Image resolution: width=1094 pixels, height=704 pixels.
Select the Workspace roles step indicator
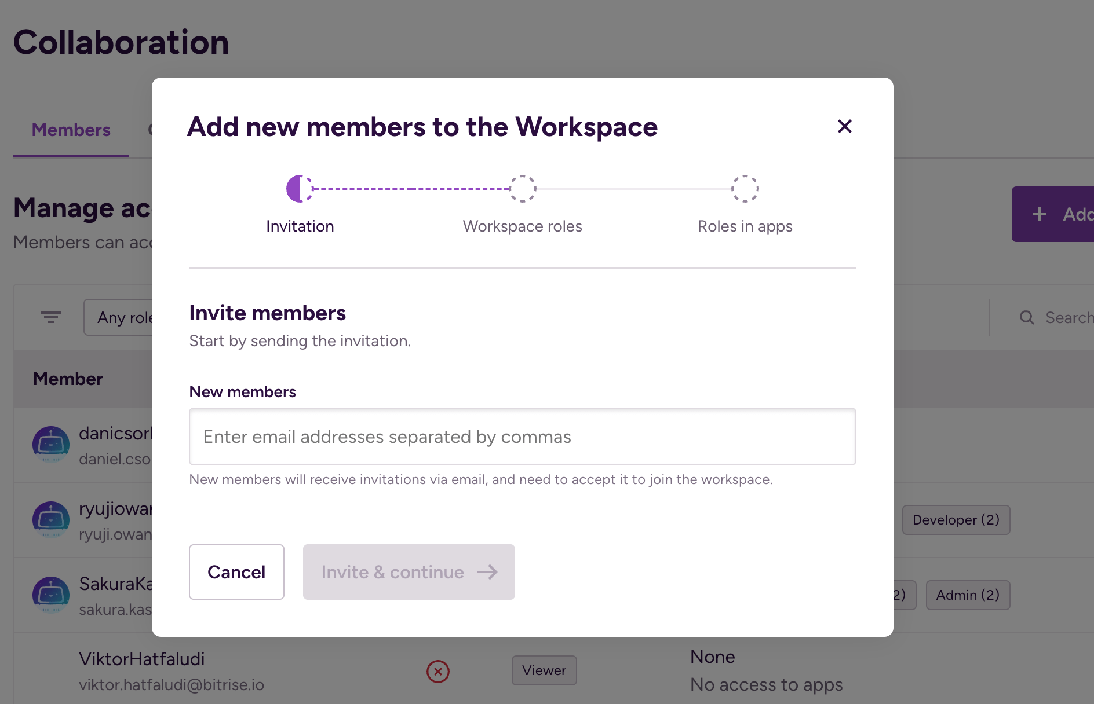pyautogui.click(x=522, y=189)
